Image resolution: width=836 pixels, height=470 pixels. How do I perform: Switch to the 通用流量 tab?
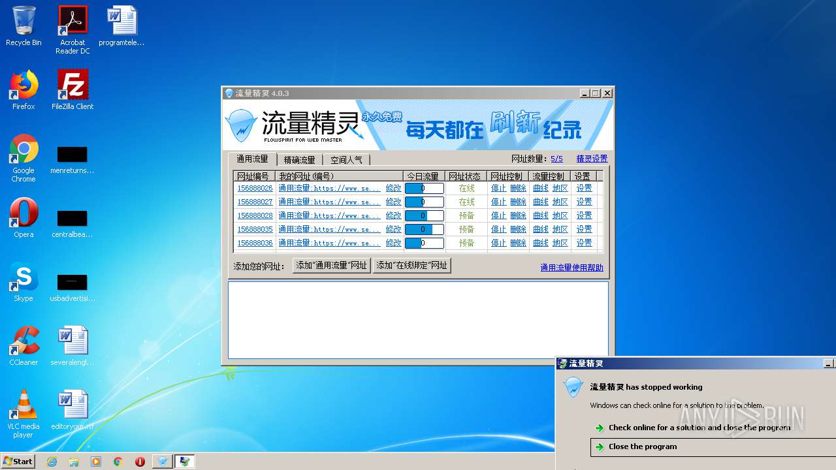pyautogui.click(x=253, y=159)
